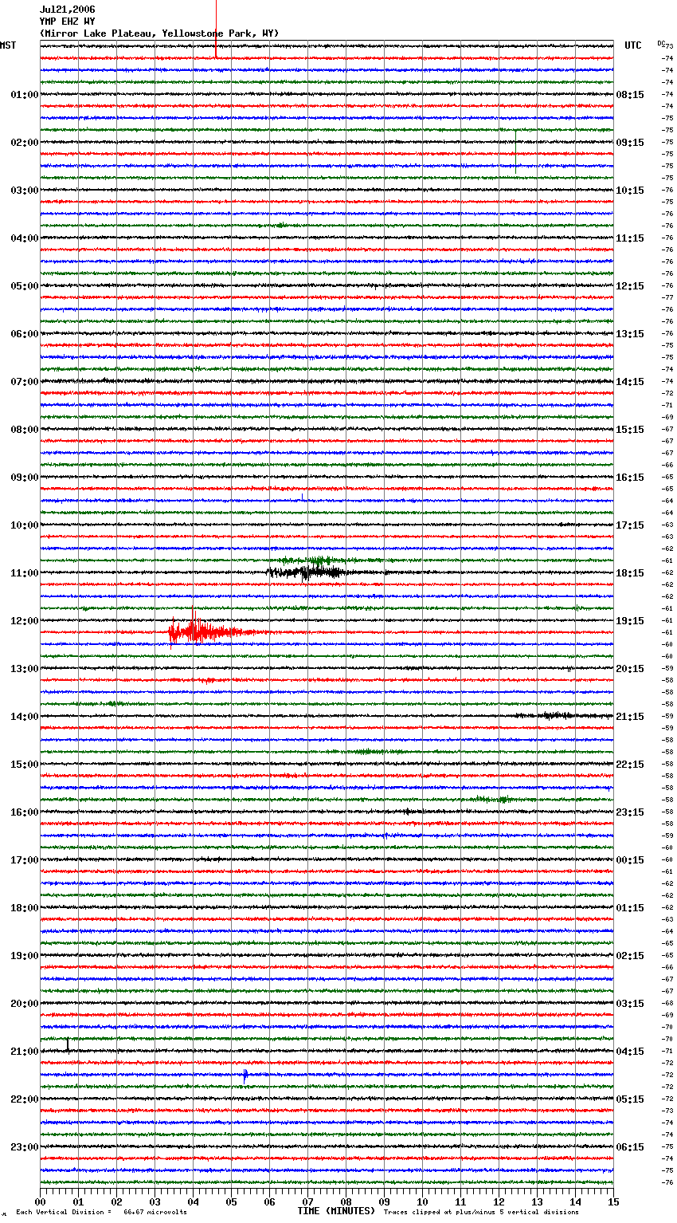Click the 10:15 UTC time label
677x1223 pixels.
[x=630, y=191]
